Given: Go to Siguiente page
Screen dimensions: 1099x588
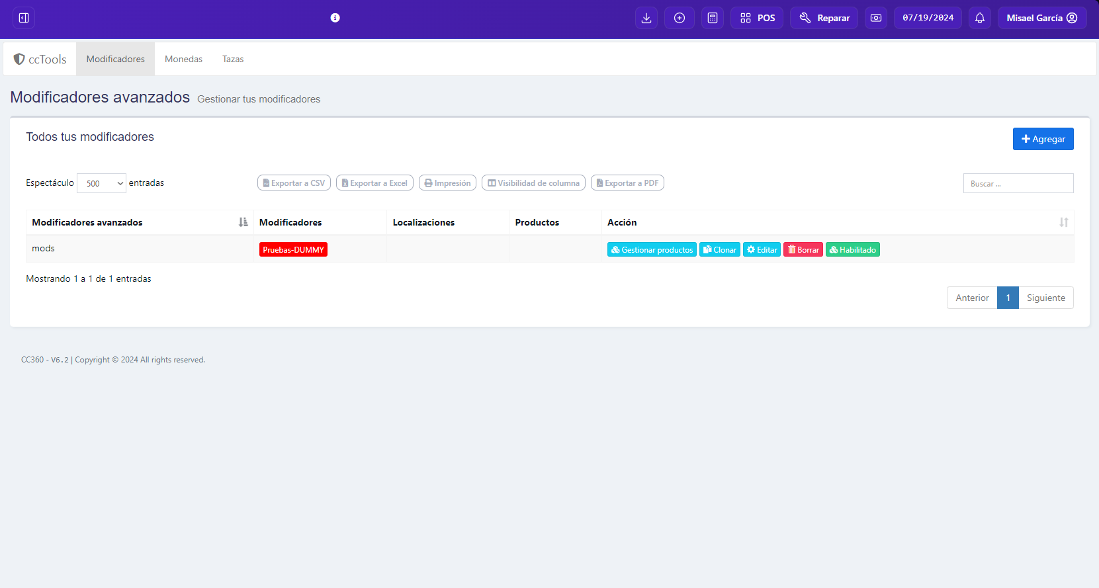Looking at the screenshot, I should 1045,298.
